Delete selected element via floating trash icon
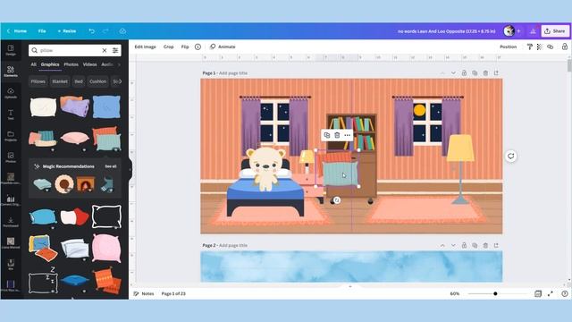 click(337, 135)
